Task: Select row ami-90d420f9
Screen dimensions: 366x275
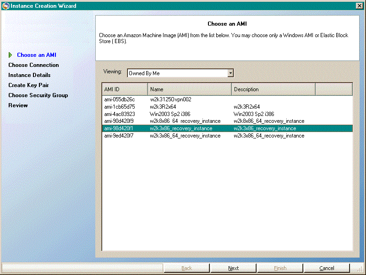Action: click(227, 121)
